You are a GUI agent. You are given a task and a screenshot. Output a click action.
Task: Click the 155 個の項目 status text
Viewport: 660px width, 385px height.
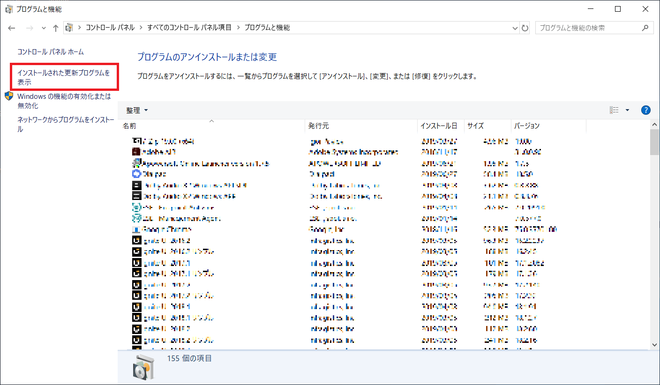click(189, 359)
